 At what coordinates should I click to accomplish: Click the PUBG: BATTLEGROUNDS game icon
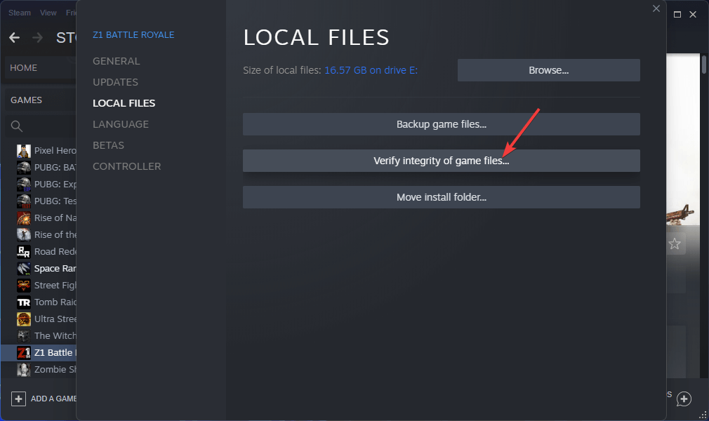pos(23,167)
